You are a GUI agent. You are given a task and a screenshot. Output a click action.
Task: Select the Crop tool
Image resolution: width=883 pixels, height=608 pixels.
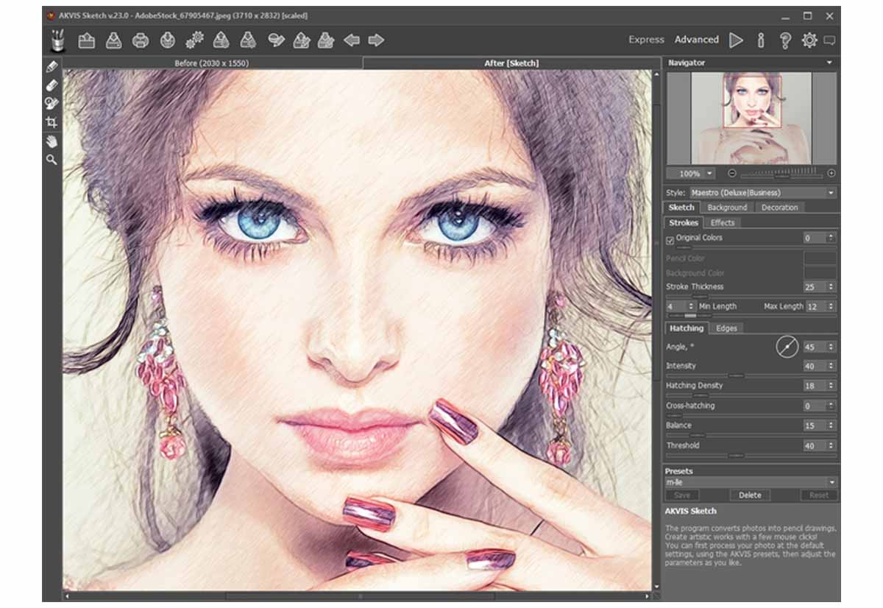[52, 122]
